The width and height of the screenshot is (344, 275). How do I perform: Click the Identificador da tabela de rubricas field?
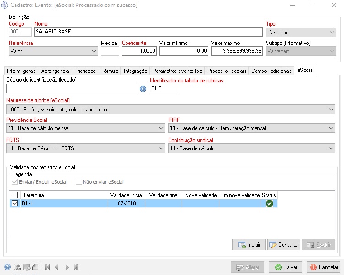(163, 89)
